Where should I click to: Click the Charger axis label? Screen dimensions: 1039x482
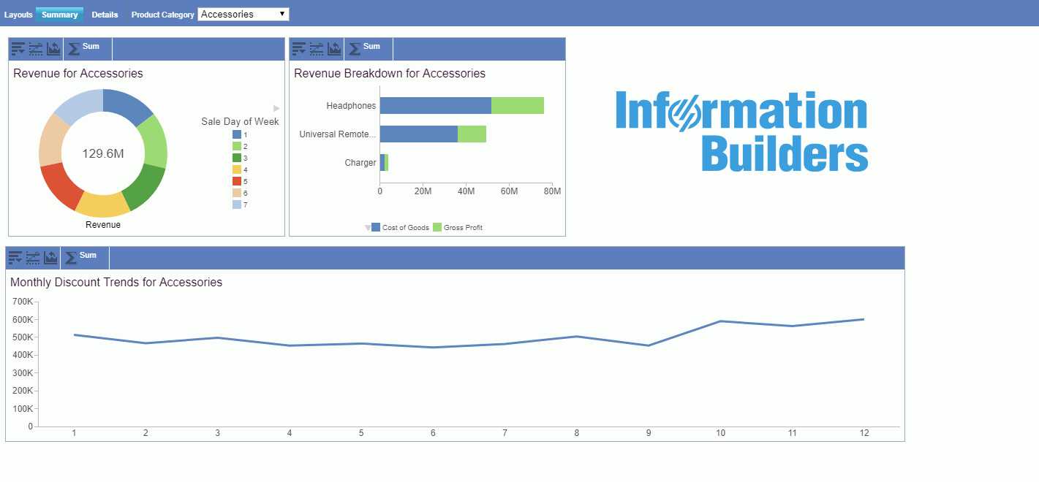coord(360,163)
